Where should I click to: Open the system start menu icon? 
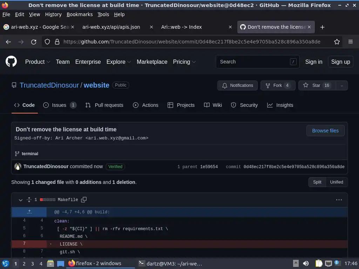tap(6, 263)
